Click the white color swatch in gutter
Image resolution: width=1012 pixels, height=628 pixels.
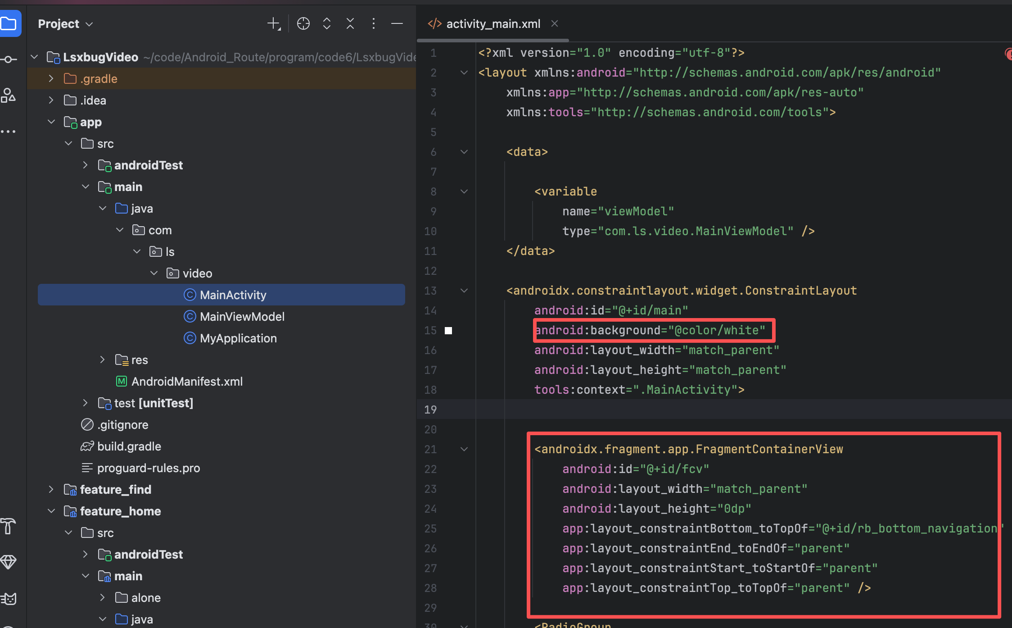click(448, 331)
